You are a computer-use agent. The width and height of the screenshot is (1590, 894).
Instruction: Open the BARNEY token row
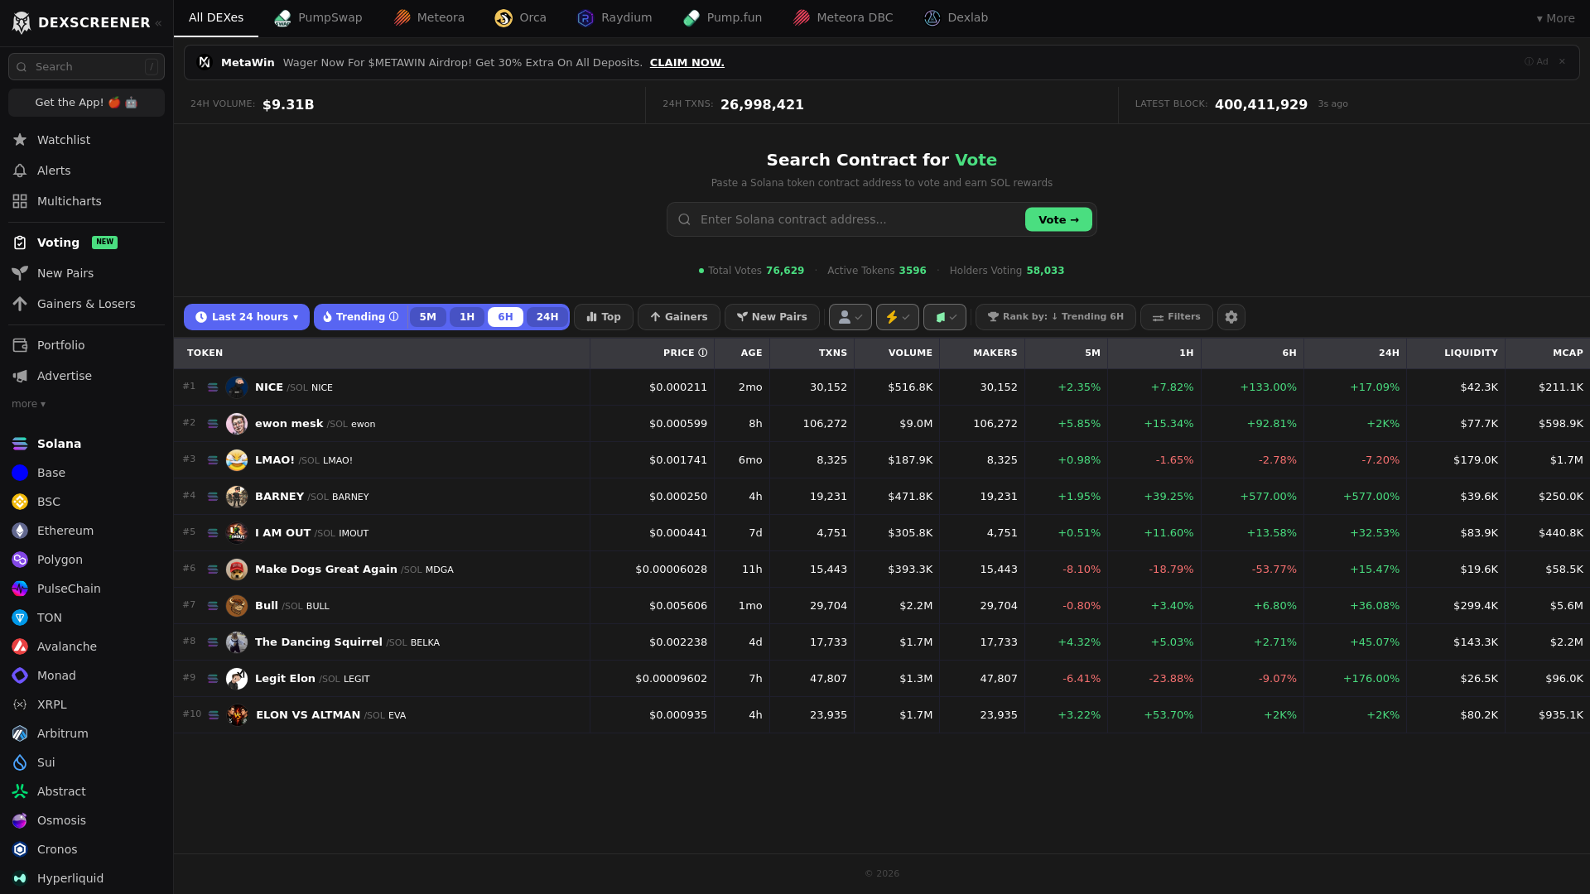pyautogui.click(x=881, y=497)
